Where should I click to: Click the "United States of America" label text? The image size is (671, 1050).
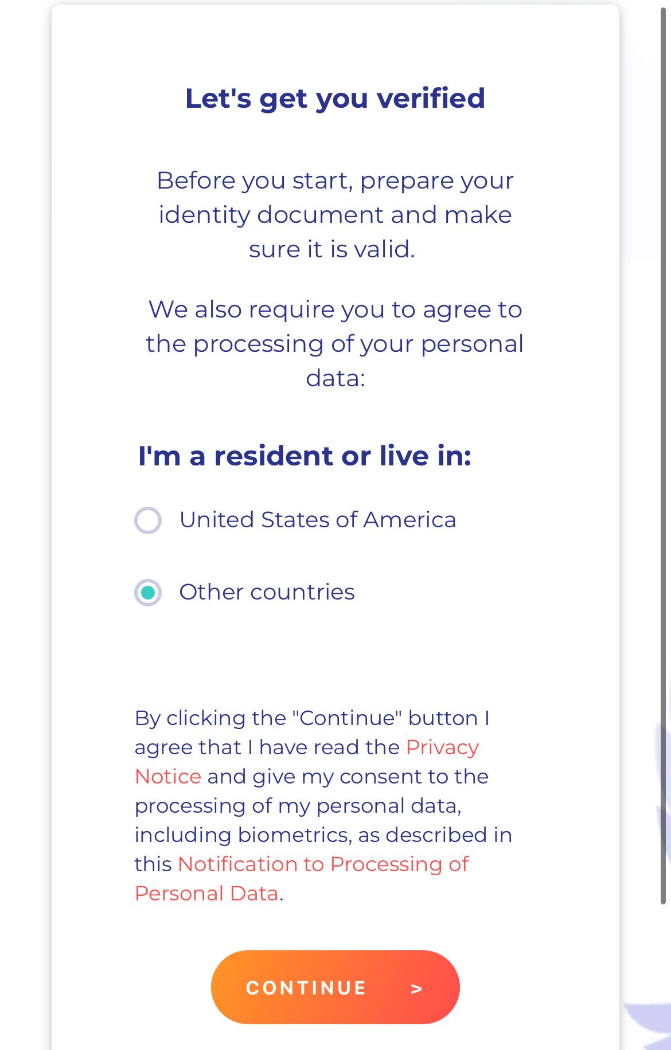[x=318, y=520]
